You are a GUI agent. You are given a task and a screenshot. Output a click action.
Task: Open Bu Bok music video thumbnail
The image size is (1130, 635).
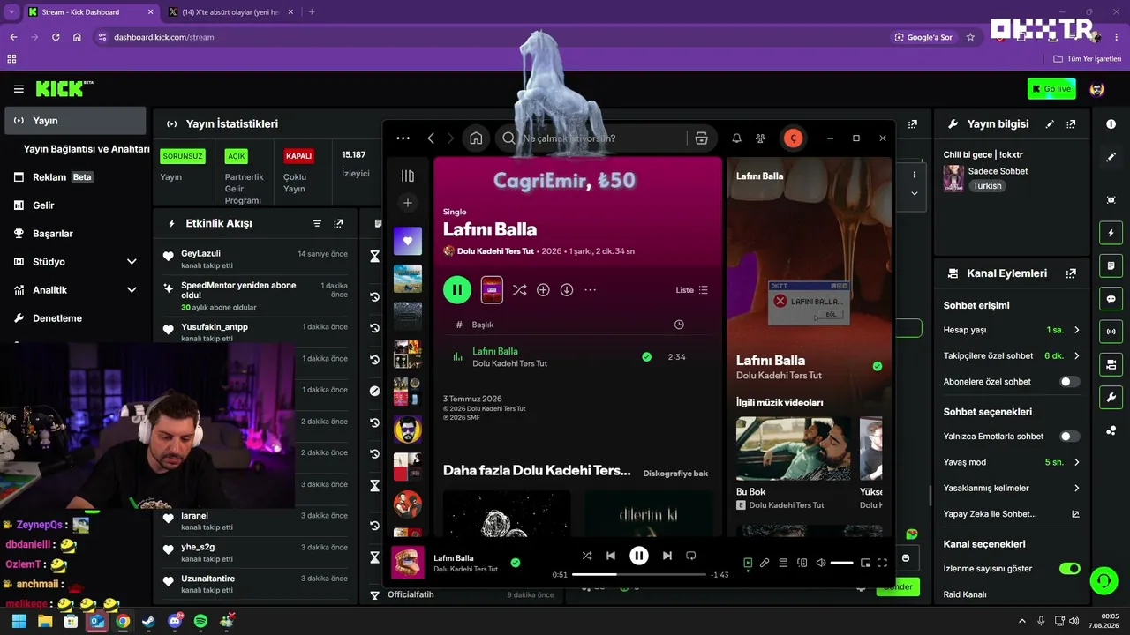[x=794, y=448]
